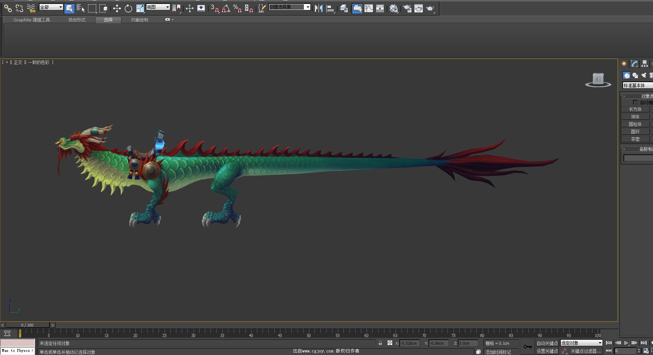Click the large Set Keys key icon

(x=528, y=347)
